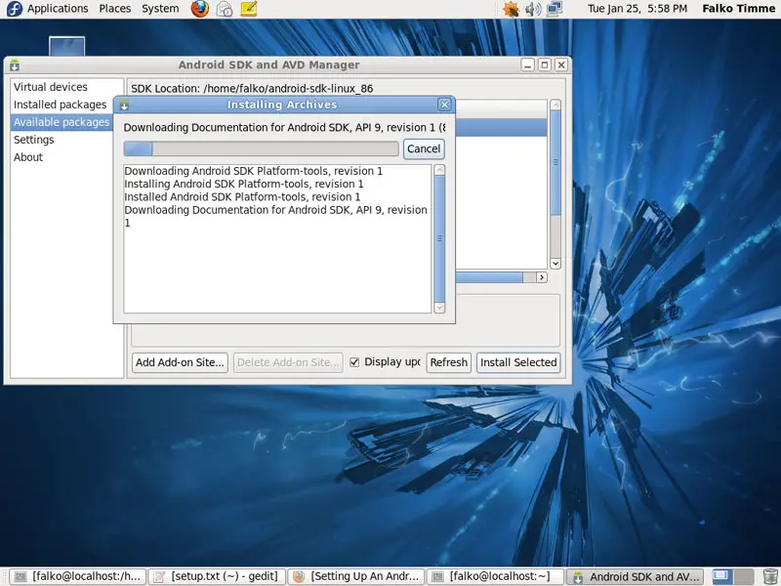Open About in the SDK Manager sidebar
781x586 pixels.
[x=66, y=157]
